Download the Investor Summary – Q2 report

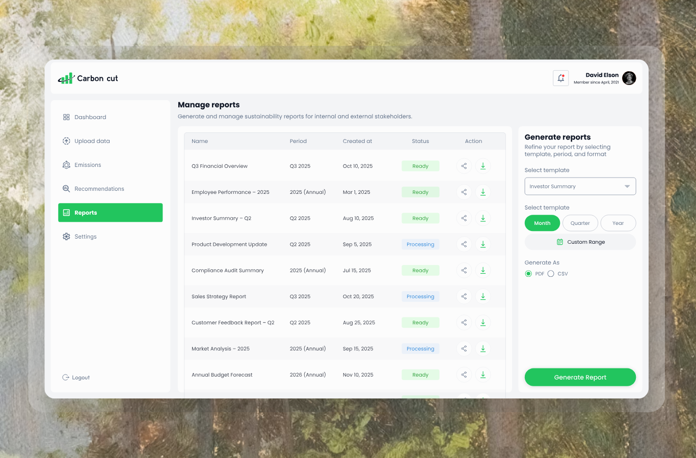coord(483,218)
